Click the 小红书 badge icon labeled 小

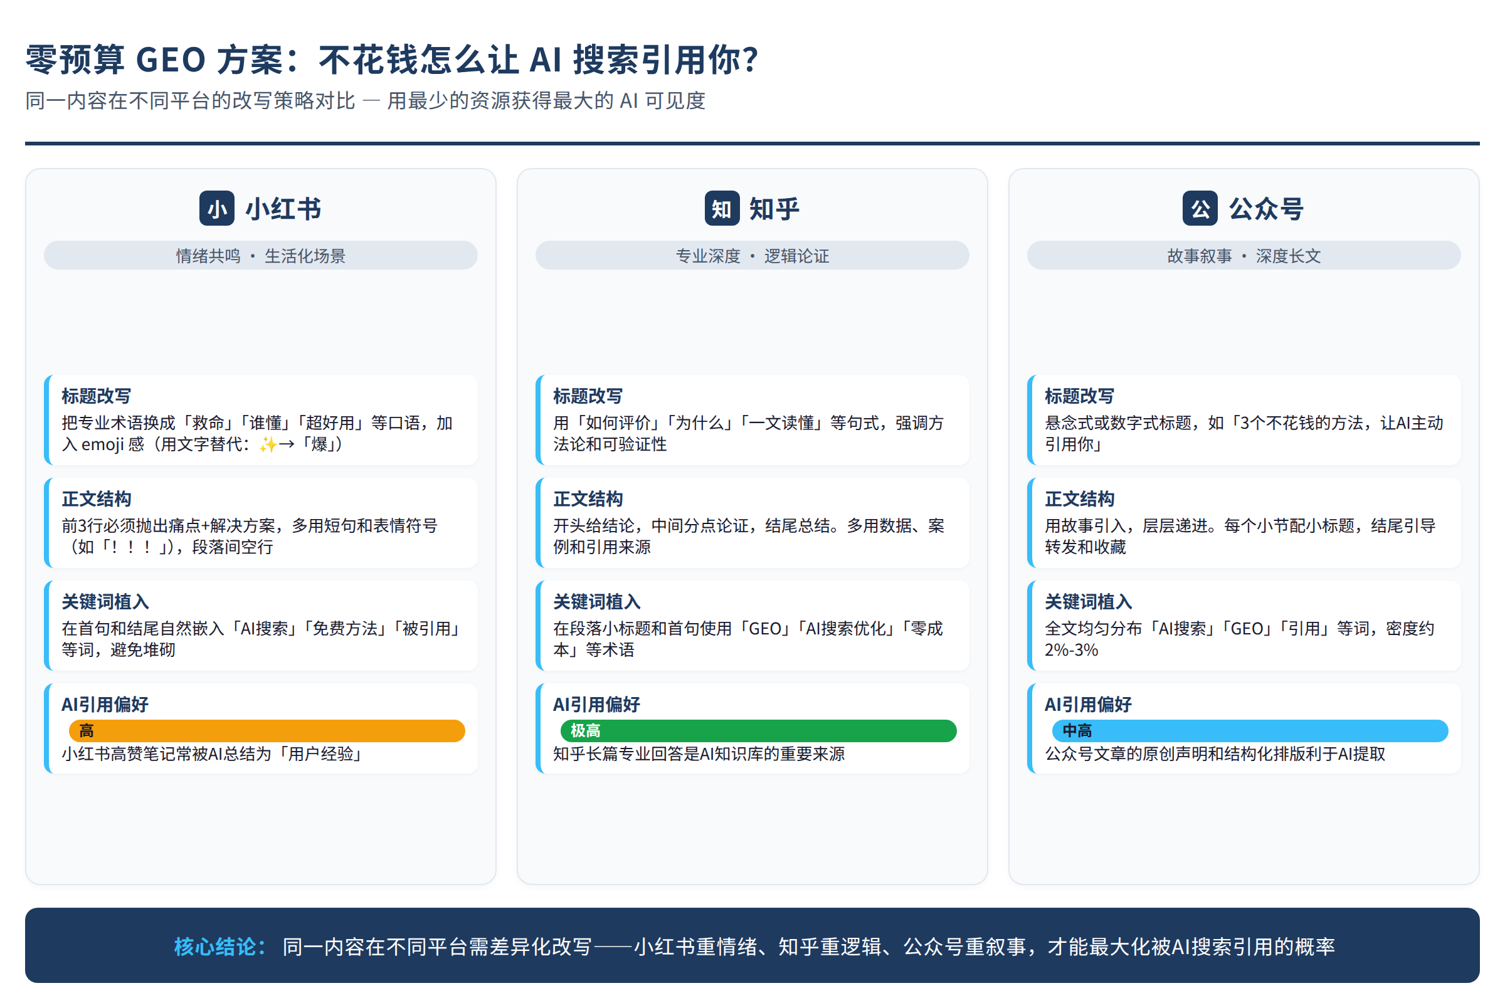(x=217, y=209)
